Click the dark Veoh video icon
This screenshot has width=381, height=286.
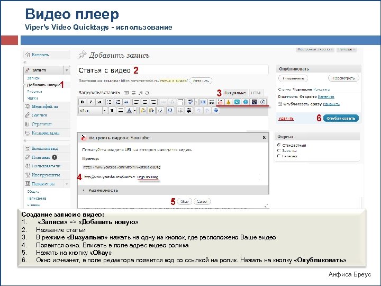pyautogui.click(x=254, y=102)
